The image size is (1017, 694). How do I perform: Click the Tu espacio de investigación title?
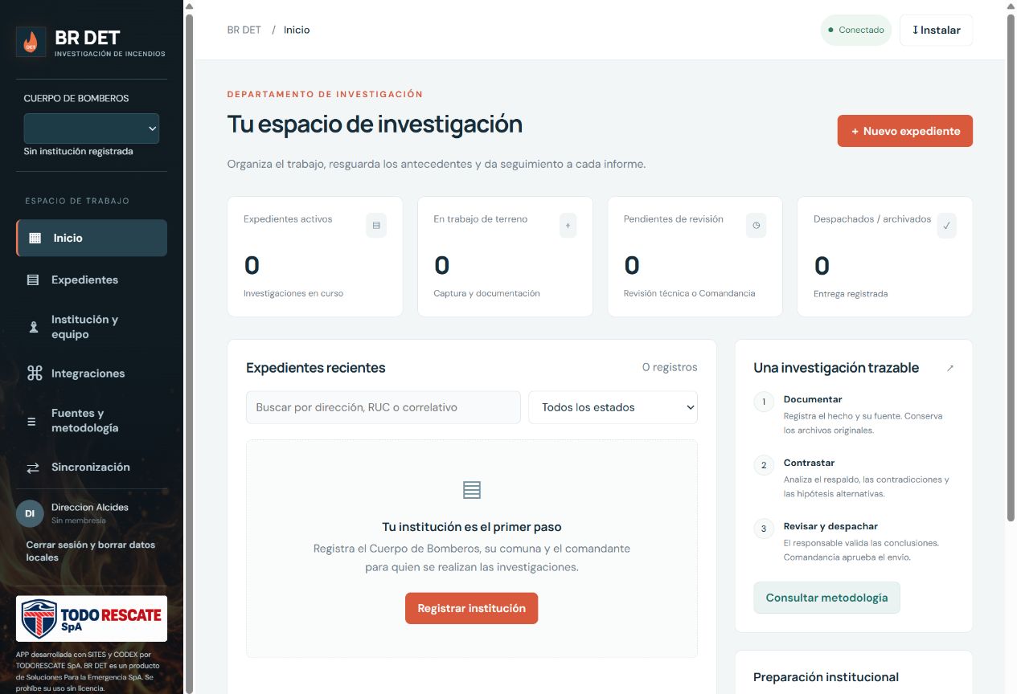point(375,125)
